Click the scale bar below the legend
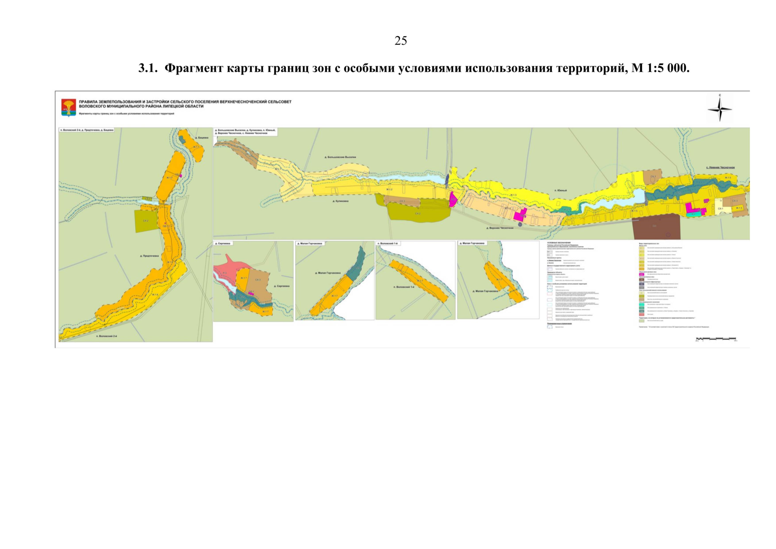Screen dimensions: 776x549 tap(716, 339)
